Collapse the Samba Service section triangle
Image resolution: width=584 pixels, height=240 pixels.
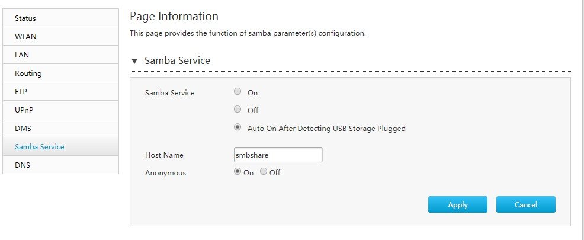(134, 61)
